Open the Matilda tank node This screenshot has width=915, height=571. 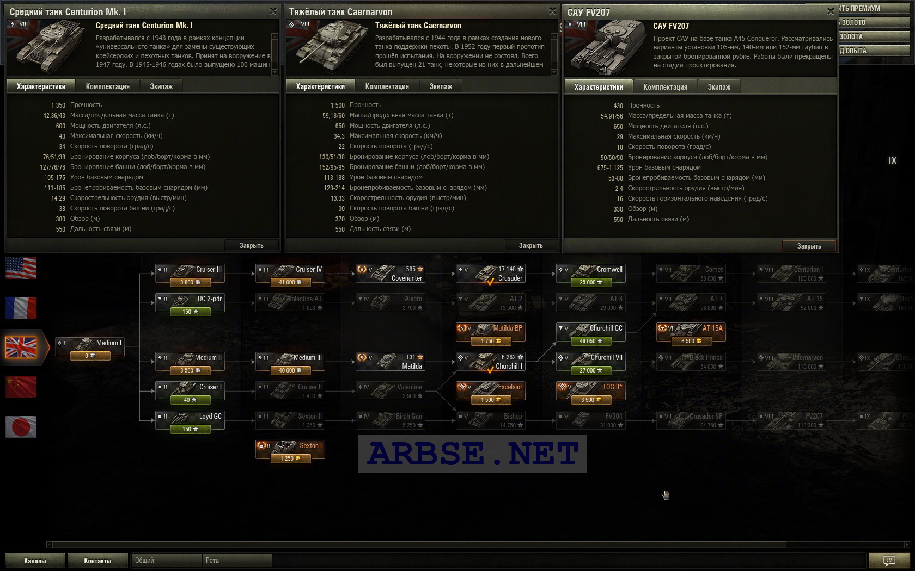pos(391,362)
